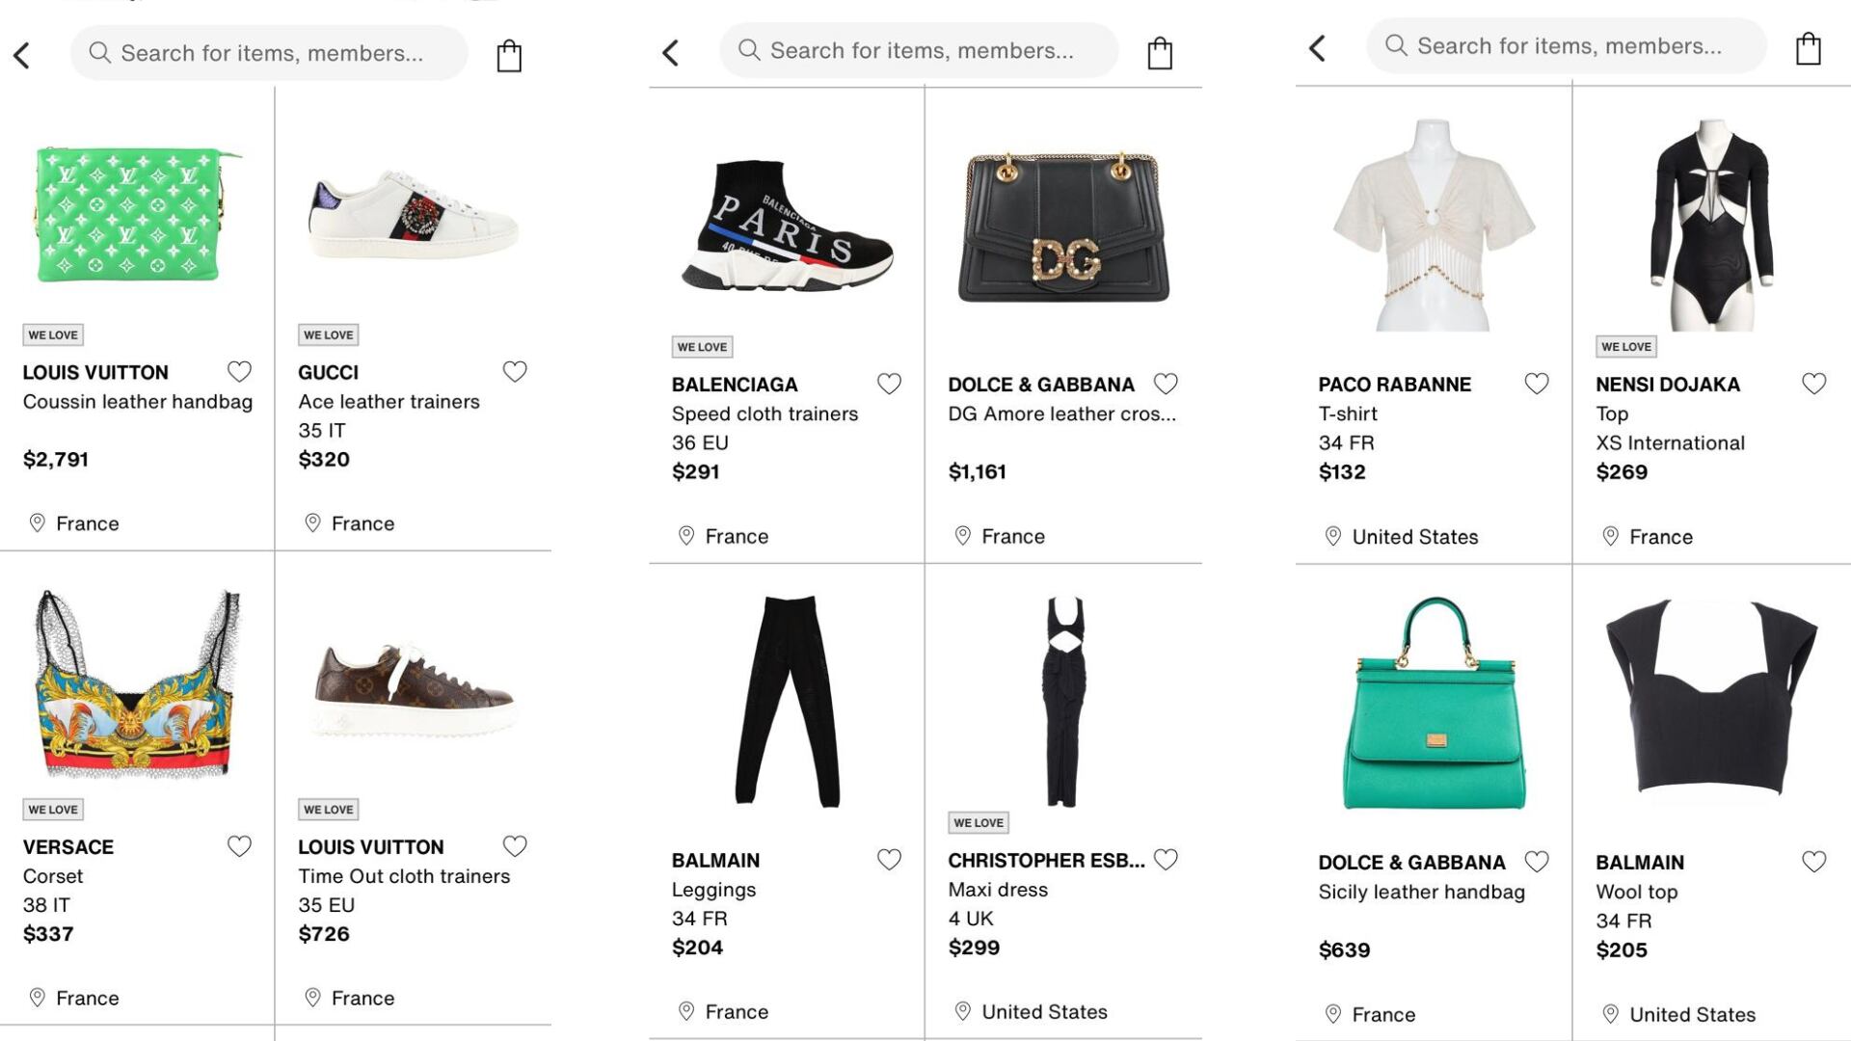Go back using right panel arrow
This screenshot has width=1851, height=1041.
[1318, 48]
